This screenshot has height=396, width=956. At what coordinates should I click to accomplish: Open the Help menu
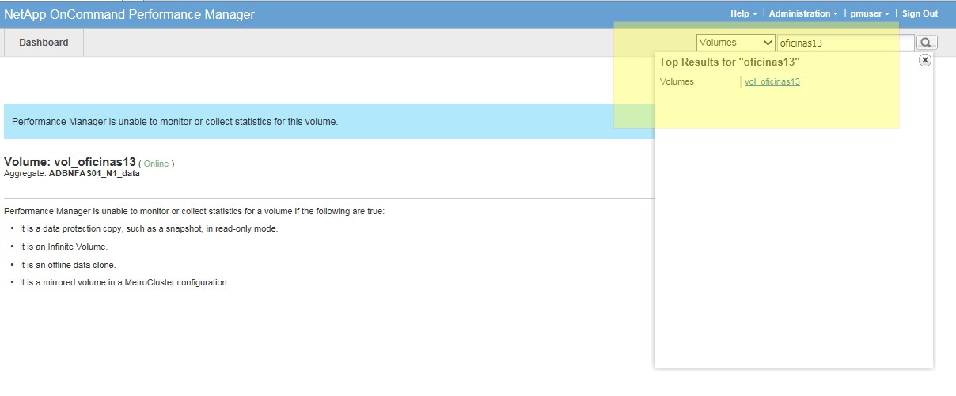tap(743, 13)
